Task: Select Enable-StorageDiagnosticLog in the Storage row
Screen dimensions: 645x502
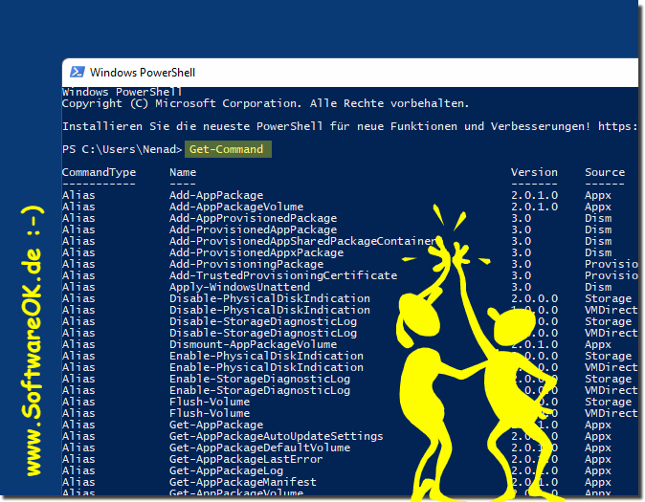Action: point(260,379)
